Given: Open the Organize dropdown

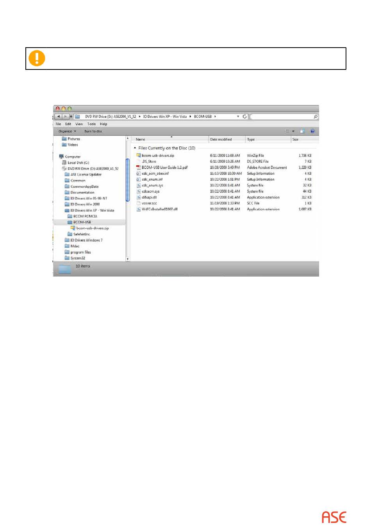Looking at the screenshot, I should click(67, 132).
